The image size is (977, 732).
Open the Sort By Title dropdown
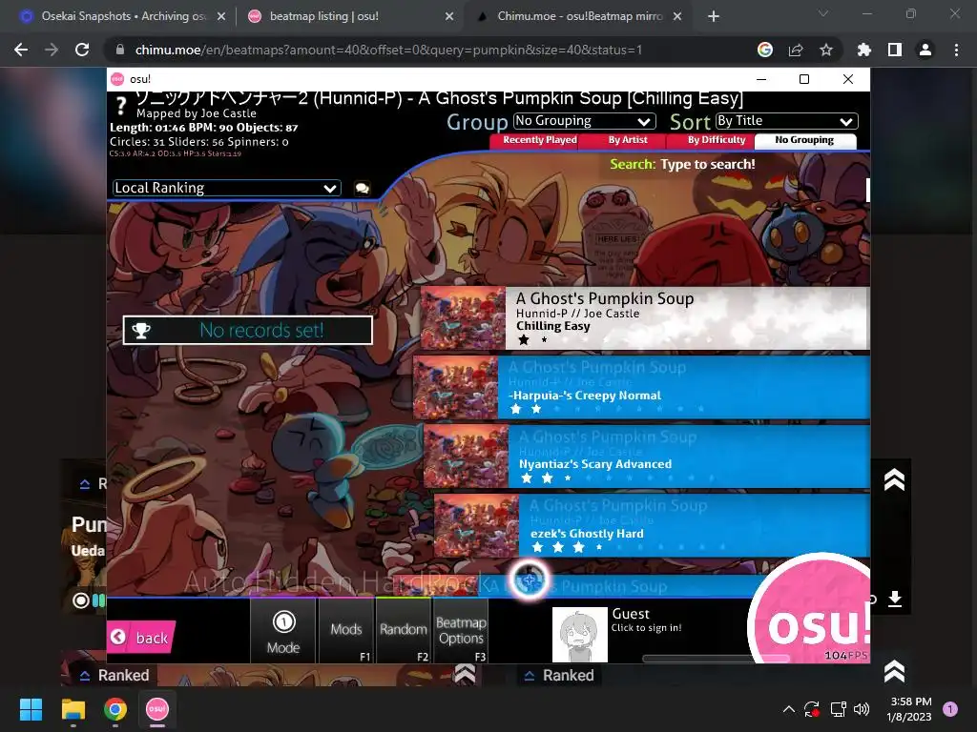[786, 121]
